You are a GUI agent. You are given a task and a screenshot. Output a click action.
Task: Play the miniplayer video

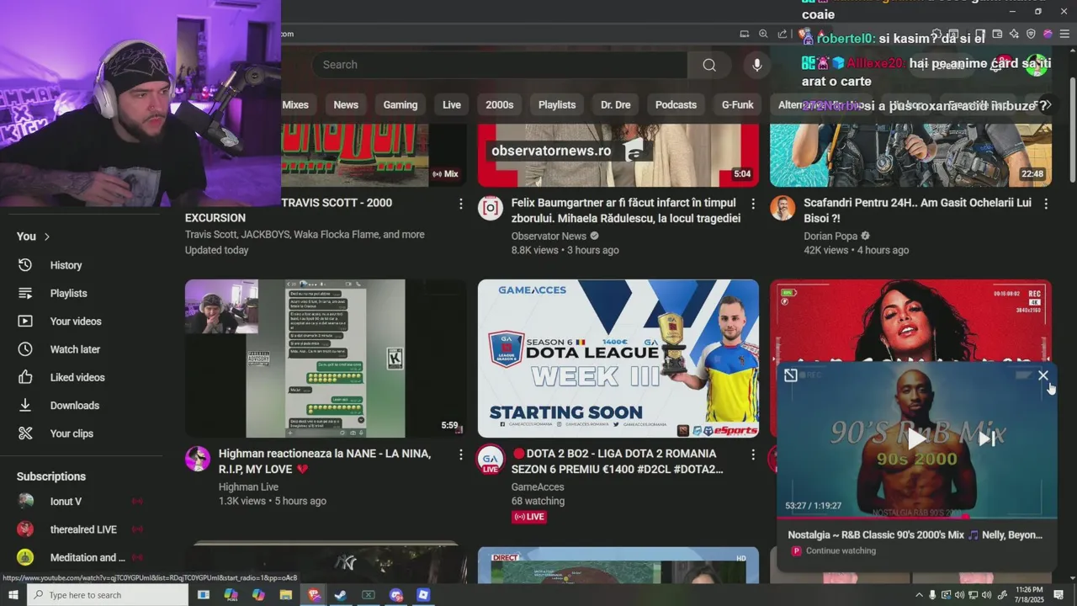(x=916, y=437)
